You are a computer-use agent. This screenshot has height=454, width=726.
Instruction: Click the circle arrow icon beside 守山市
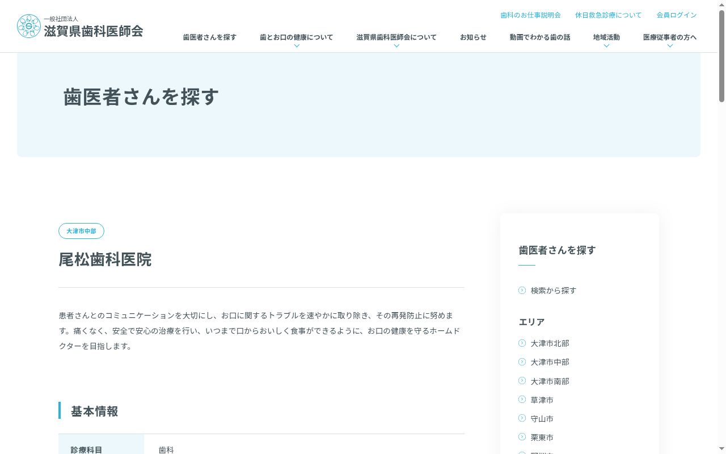[x=522, y=418]
